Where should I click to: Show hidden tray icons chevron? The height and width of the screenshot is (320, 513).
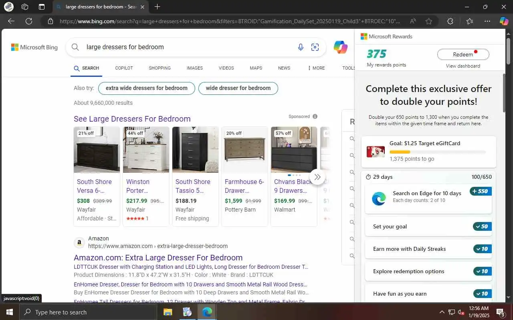[x=442, y=312]
